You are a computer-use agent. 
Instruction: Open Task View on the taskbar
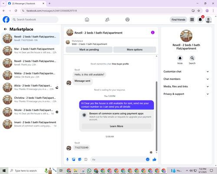click(x=61, y=171)
